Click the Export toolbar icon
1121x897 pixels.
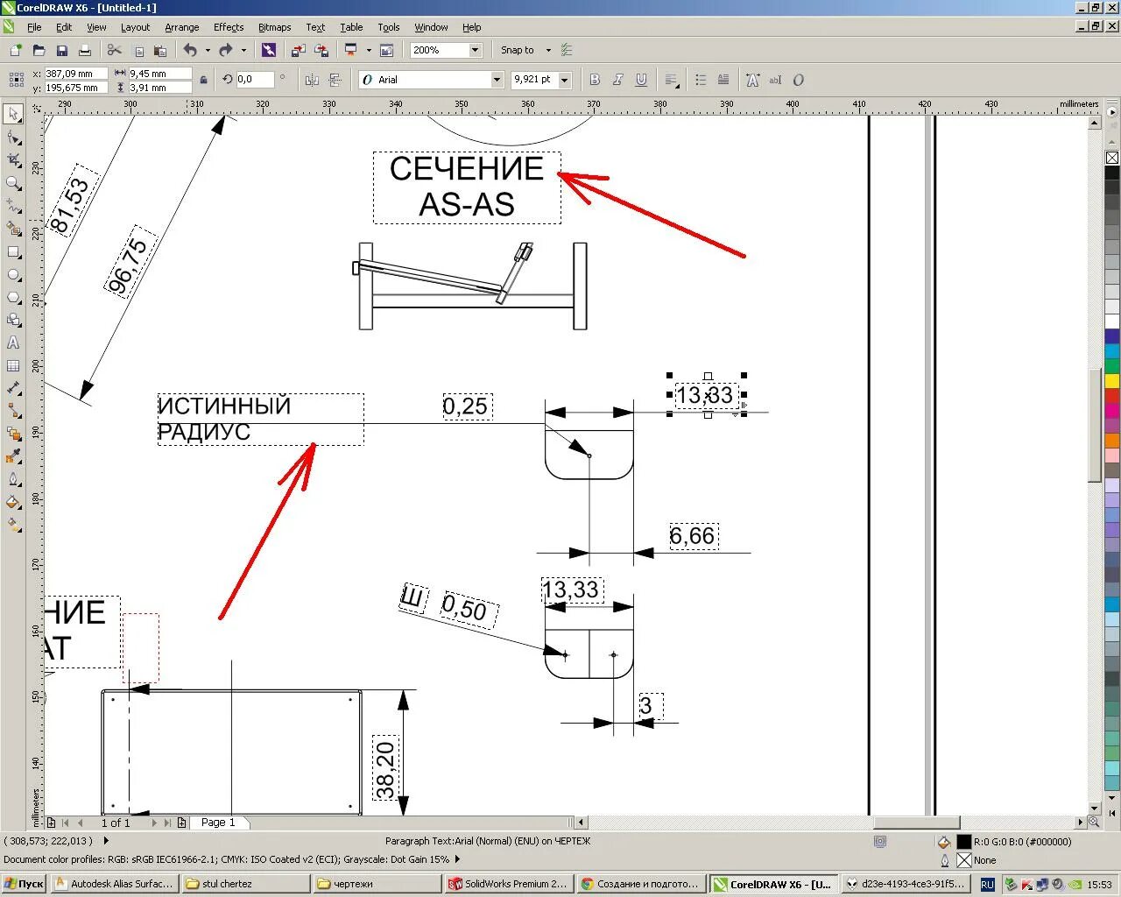pos(321,51)
